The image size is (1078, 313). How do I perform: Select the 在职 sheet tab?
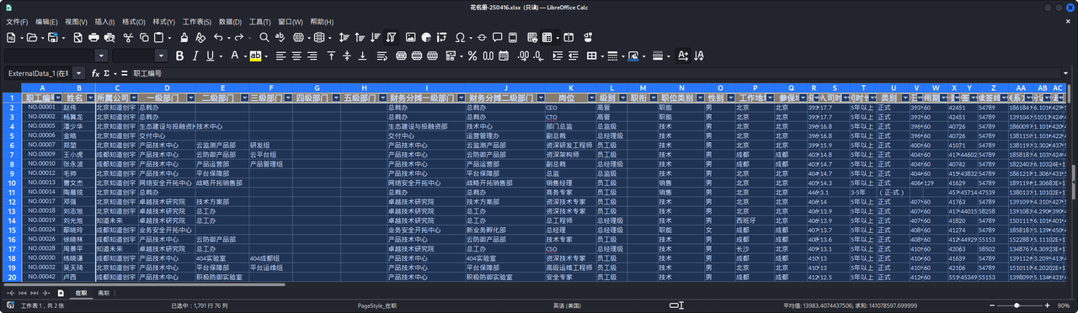tap(82, 292)
